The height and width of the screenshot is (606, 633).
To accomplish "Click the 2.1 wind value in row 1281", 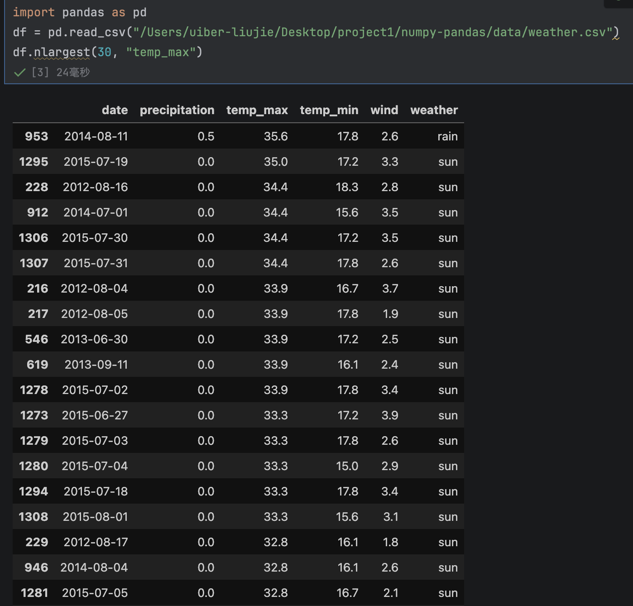I will 390,593.
